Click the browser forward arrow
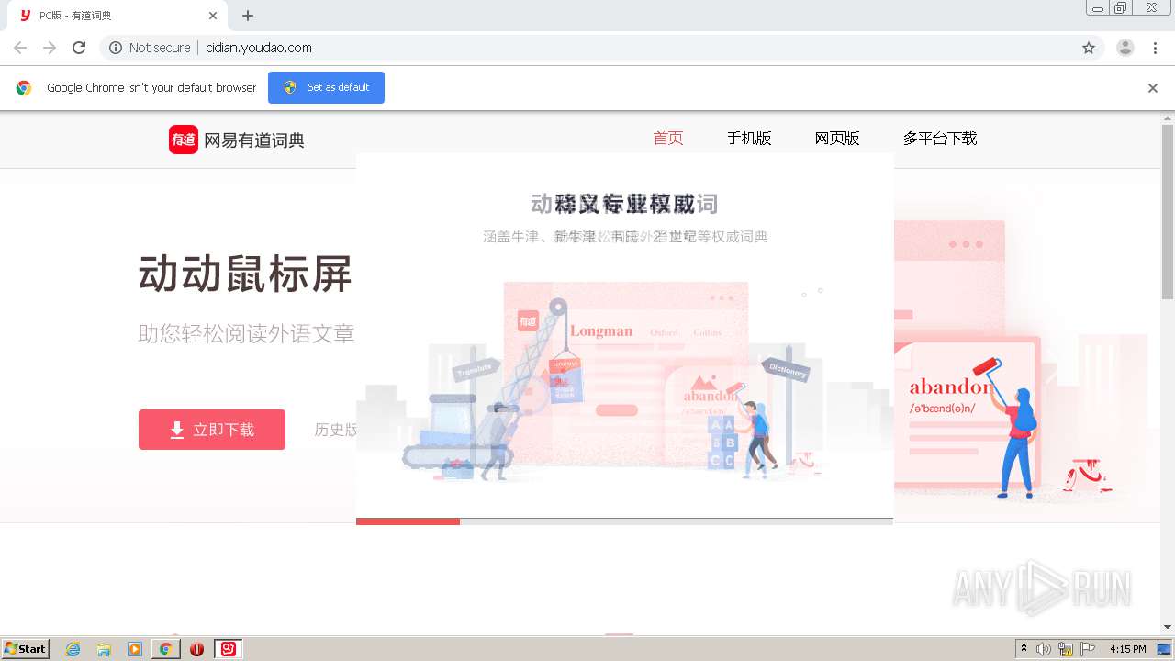Screen dimensions: 1175x661 (50, 48)
